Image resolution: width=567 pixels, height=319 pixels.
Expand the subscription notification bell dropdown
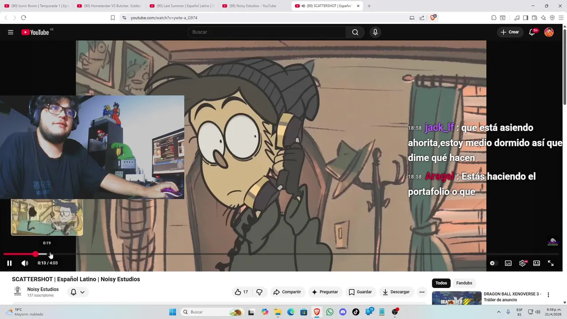click(x=78, y=292)
